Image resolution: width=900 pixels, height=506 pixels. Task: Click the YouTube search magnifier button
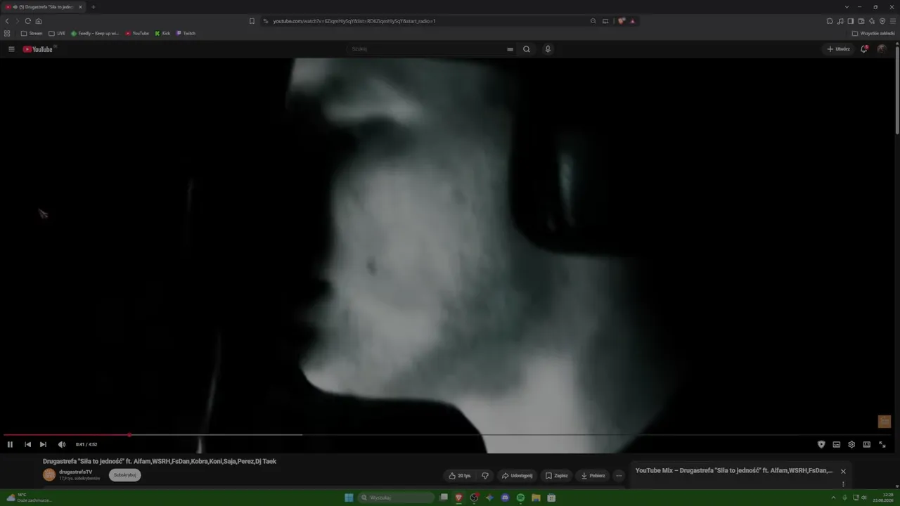tap(527, 49)
